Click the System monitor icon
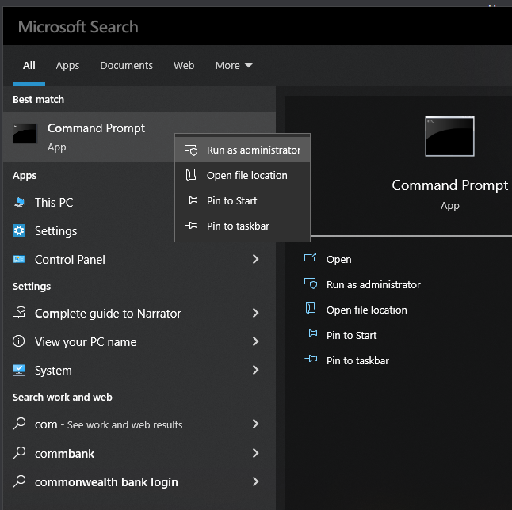Viewport: 512px width, 510px height. pyautogui.click(x=20, y=371)
